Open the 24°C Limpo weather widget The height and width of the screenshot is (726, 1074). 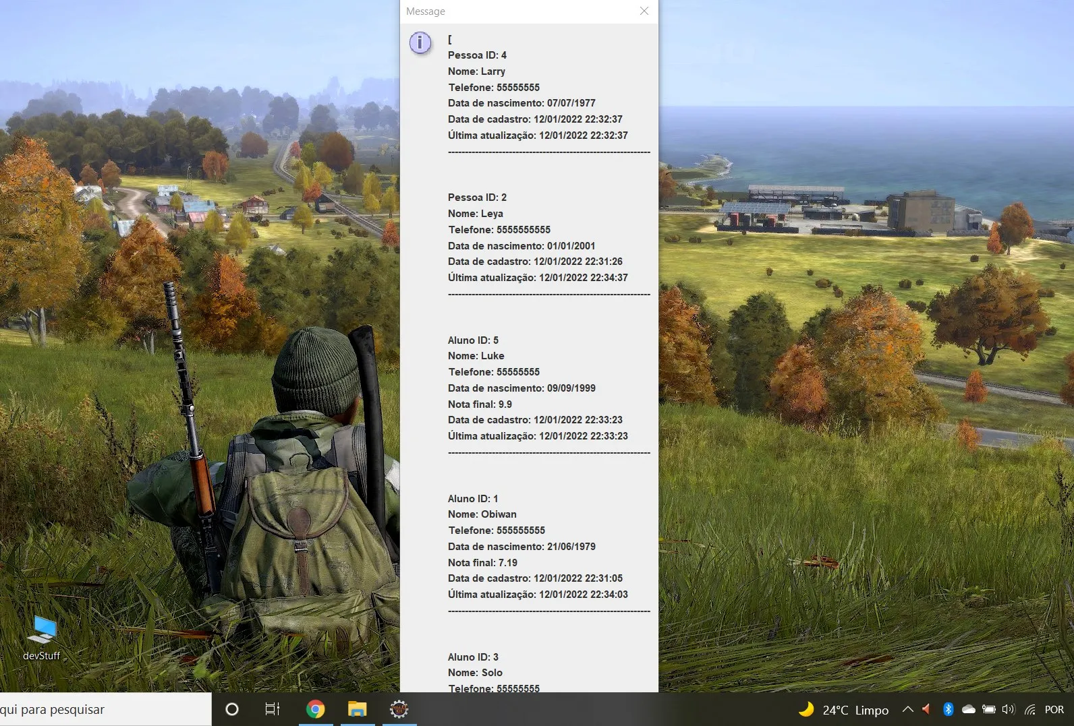click(x=843, y=710)
